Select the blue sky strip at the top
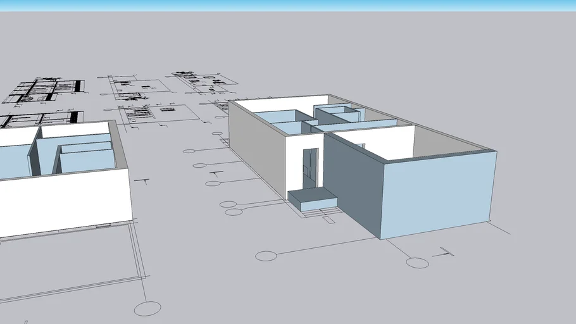The image size is (576, 324). (288, 5)
